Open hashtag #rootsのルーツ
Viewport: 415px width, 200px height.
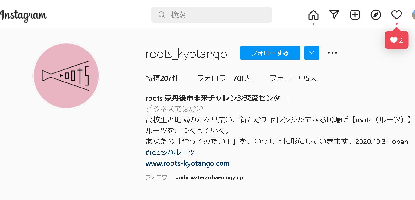point(170,152)
